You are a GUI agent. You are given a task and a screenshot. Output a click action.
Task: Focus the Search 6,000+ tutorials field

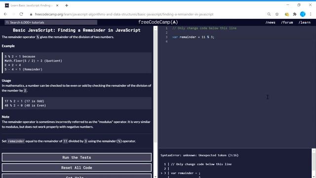click(x=51, y=22)
